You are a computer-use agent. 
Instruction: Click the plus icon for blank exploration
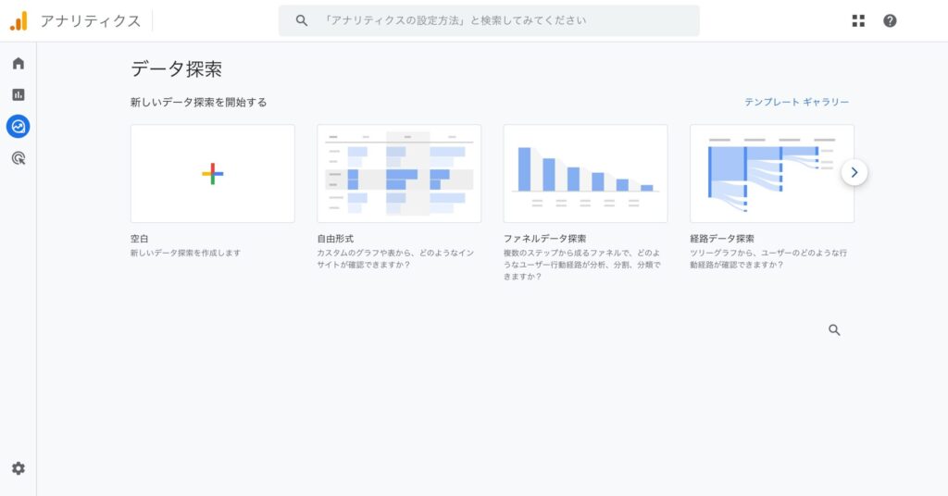(213, 174)
